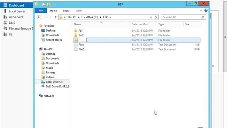Sort by the Name column header
The image size is (227, 128).
[100, 24]
